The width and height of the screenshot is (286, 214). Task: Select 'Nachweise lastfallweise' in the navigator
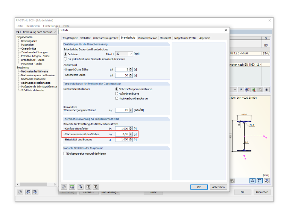click(35, 71)
